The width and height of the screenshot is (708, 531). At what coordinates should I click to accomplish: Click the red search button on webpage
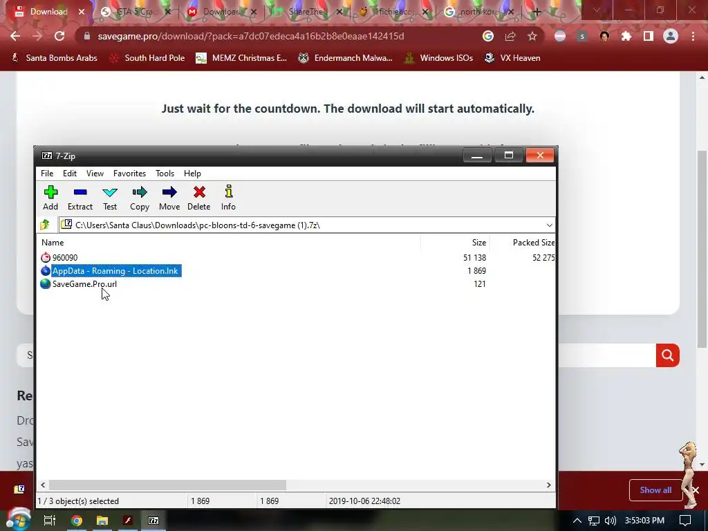coord(667,355)
